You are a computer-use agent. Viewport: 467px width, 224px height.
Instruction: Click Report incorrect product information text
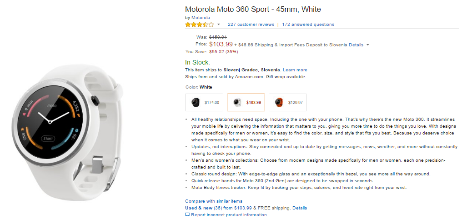point(229,214)
